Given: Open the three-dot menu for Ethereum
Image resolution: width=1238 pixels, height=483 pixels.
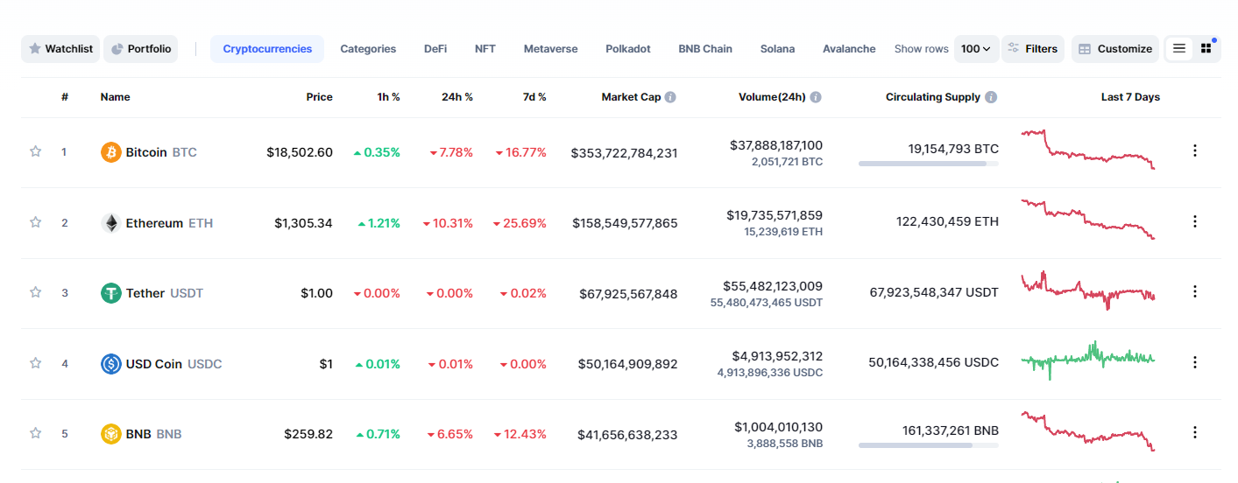Looking at the screenshot, I should click(1194, 221).
